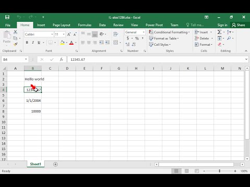Click the zoom slider handle
The width and height of the screenshot is (250, 187).
(x=219, y=171)
